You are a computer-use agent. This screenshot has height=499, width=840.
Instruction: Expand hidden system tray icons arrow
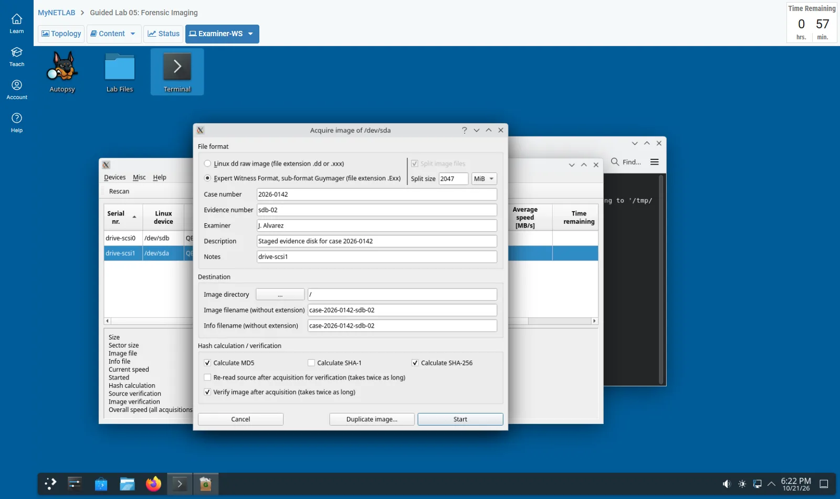pyautogui.click(x=771, y=484)
